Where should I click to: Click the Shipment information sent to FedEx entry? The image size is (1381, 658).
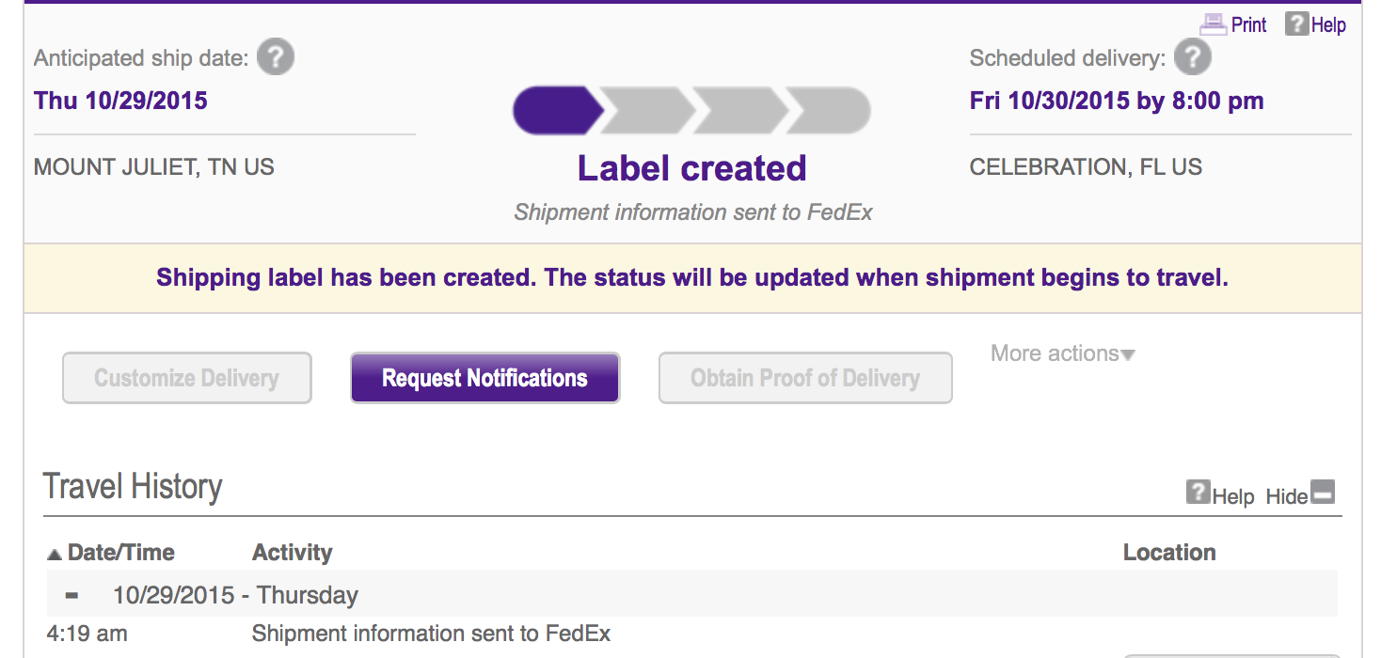click(x=431, y=634)
